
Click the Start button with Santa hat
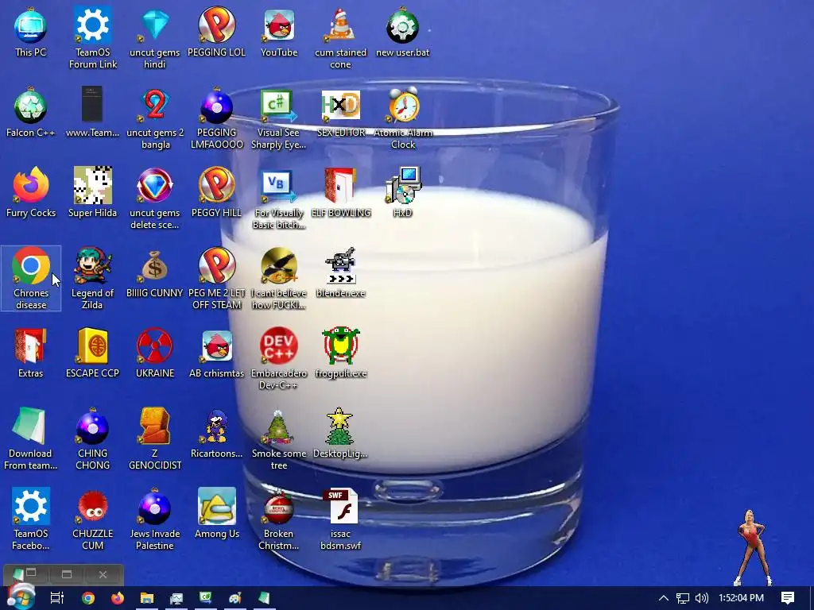[21, 597]
